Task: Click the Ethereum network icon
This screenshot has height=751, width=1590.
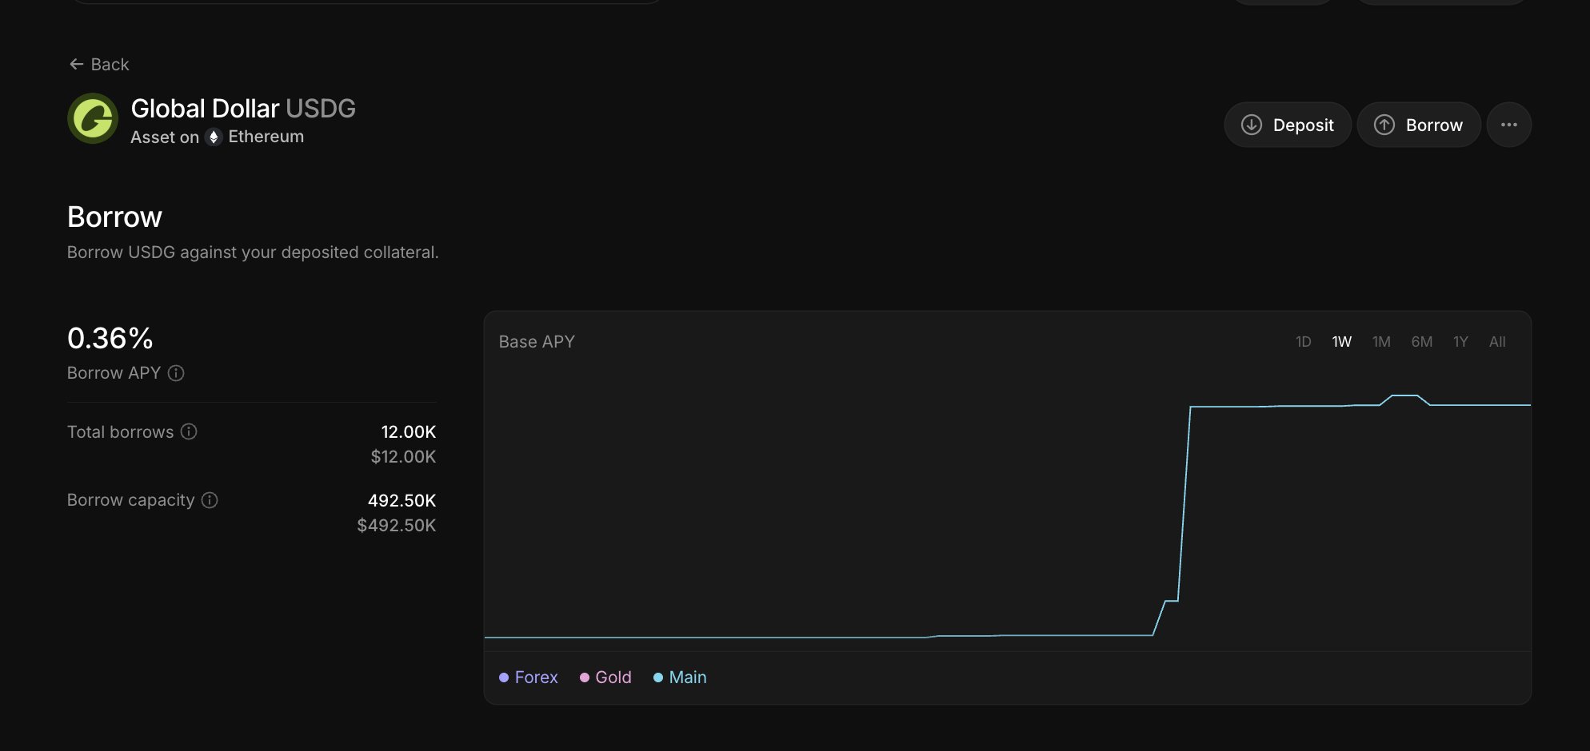Action: pos(214,137)
